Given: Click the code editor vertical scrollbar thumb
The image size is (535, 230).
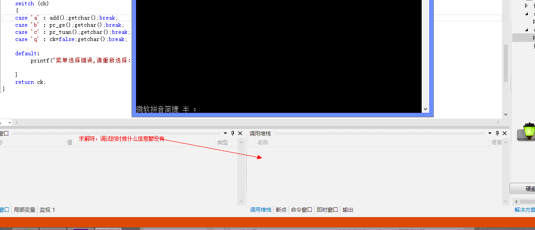Looking at the screenshot, I should tap(506, 63).
